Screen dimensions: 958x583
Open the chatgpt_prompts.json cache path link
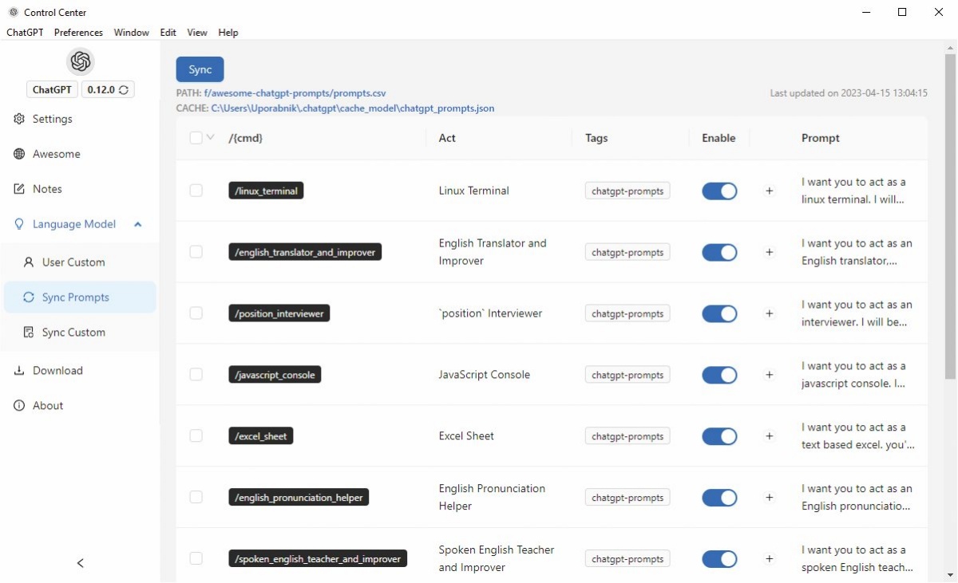tap(353, 108)
